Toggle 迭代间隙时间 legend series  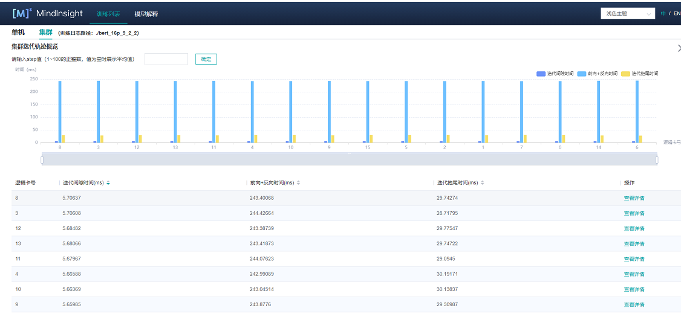(x=555, y=74)
